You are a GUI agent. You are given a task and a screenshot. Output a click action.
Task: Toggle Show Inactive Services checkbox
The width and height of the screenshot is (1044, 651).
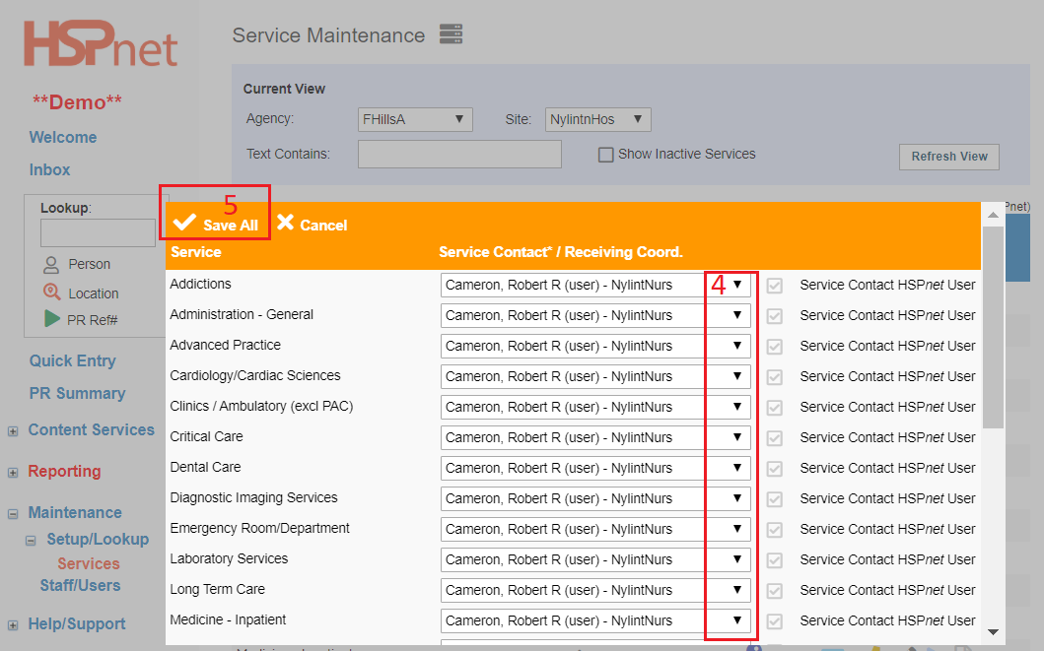click(x=605, y=155)
